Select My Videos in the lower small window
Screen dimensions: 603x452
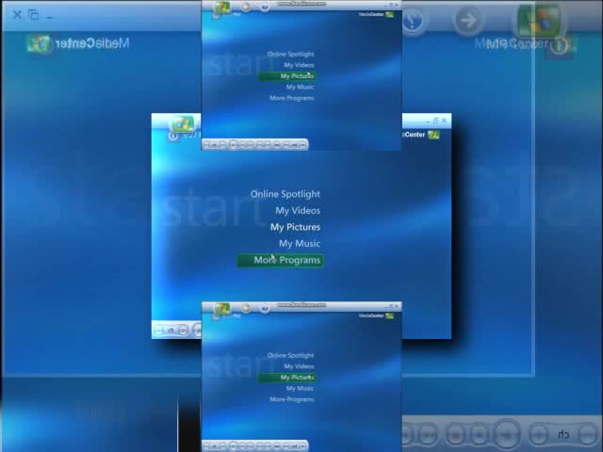[299, 366]
